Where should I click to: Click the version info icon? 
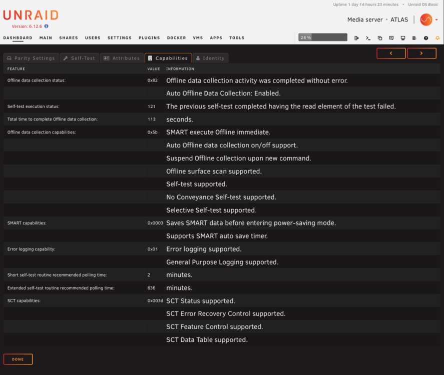(46, 26)
